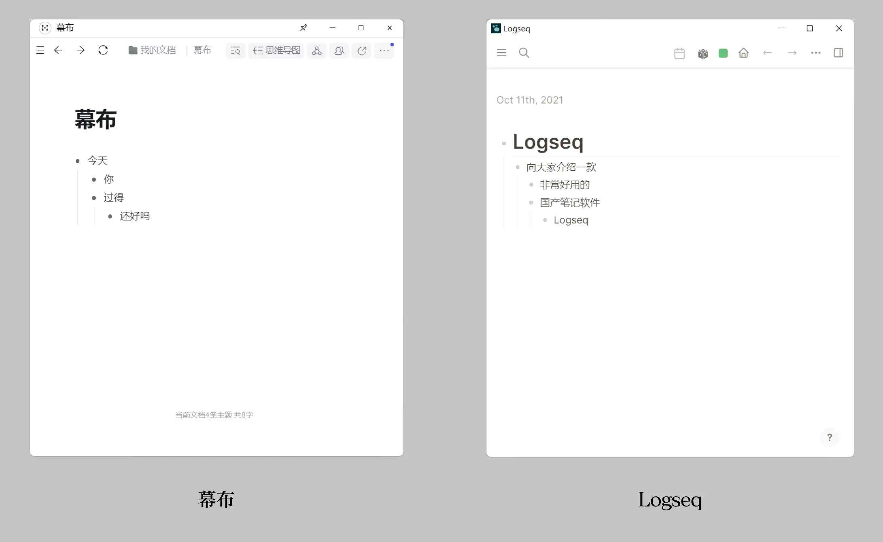The image size is (883, 542).
Task: Open Logseq help question mark button
Action: pos(830,437)
